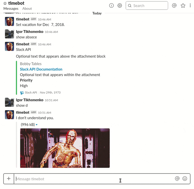Click timebot name on 'Slack API' message
This screenshot has height=189, width=194.
point(23,44)
